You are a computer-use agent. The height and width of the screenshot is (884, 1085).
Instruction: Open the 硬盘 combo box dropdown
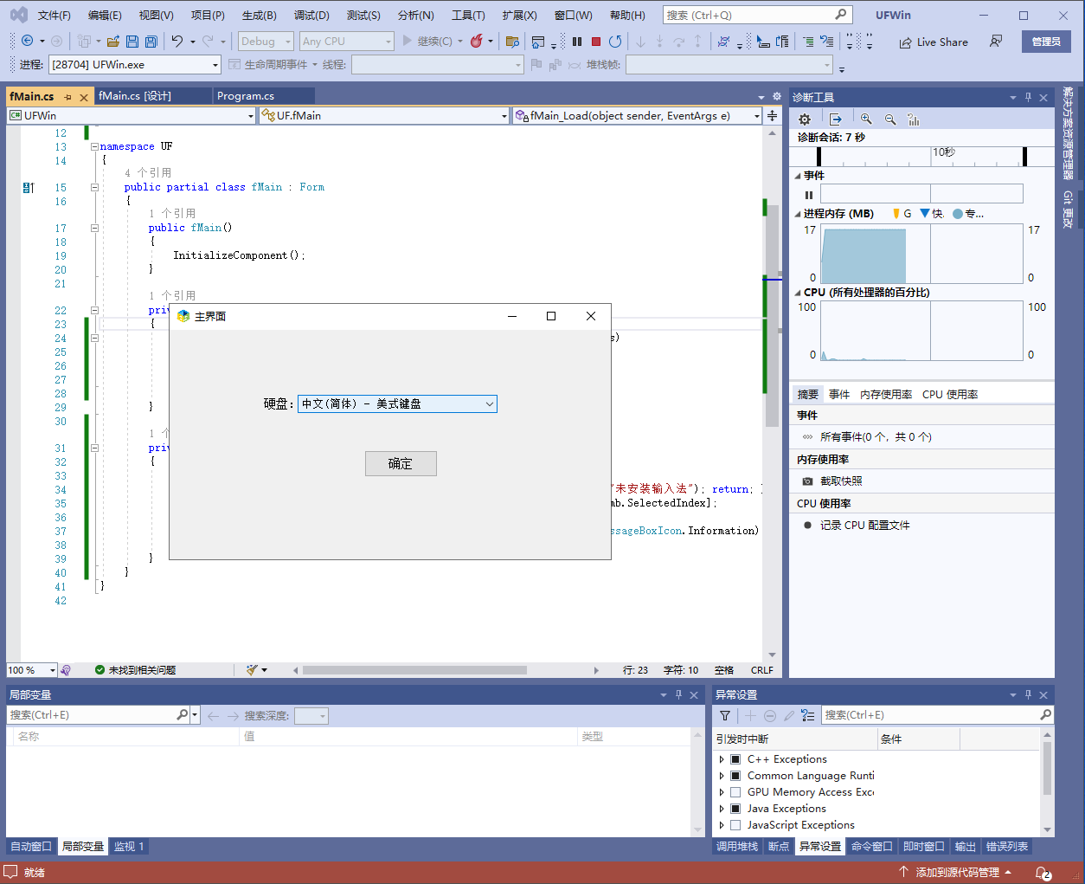tap(489, 404)
